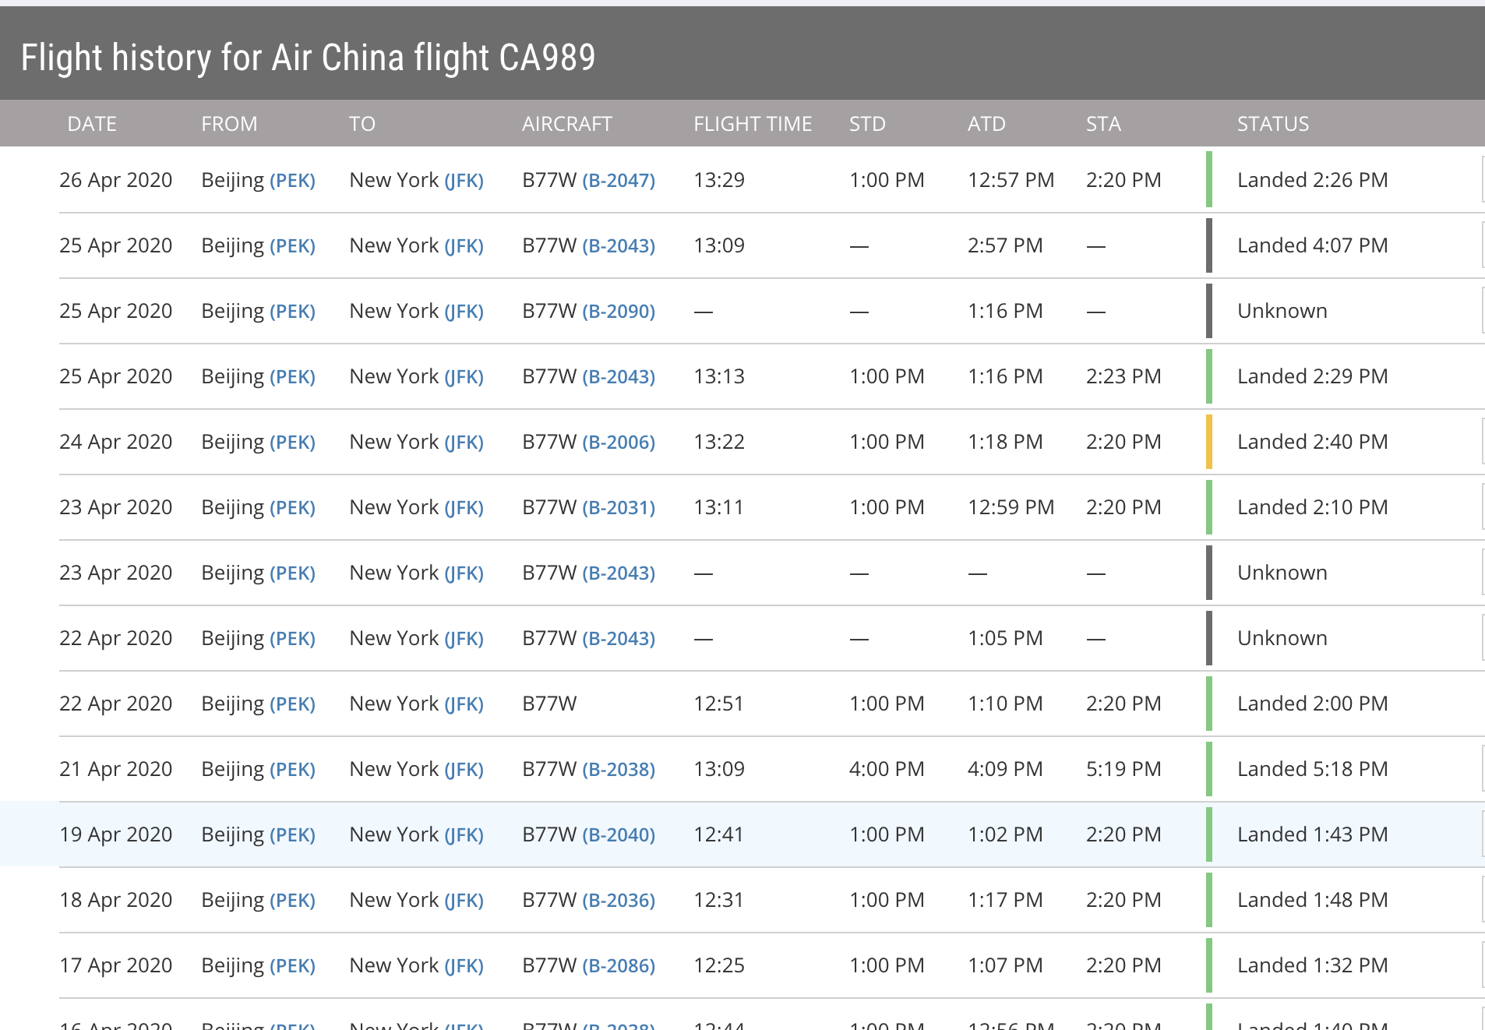Viewport: 1485px width, 1030px height.
Task: Open PEK airport link in 26 Apr row
Action: point(292,181)
